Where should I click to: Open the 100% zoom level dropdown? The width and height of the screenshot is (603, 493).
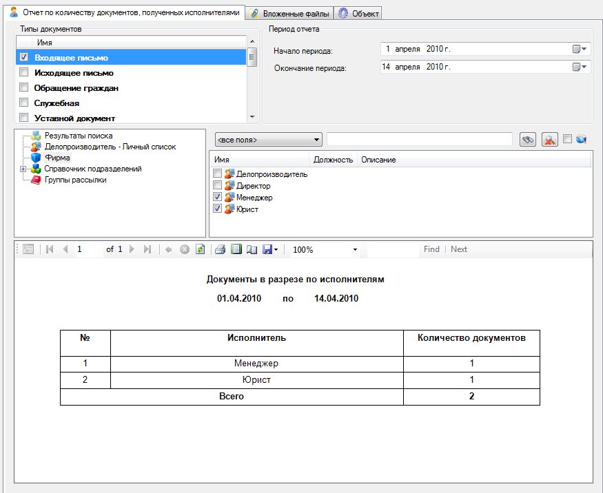point(356,250)
